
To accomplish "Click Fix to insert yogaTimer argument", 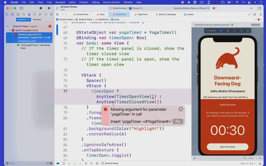I will tap(178, 121).
